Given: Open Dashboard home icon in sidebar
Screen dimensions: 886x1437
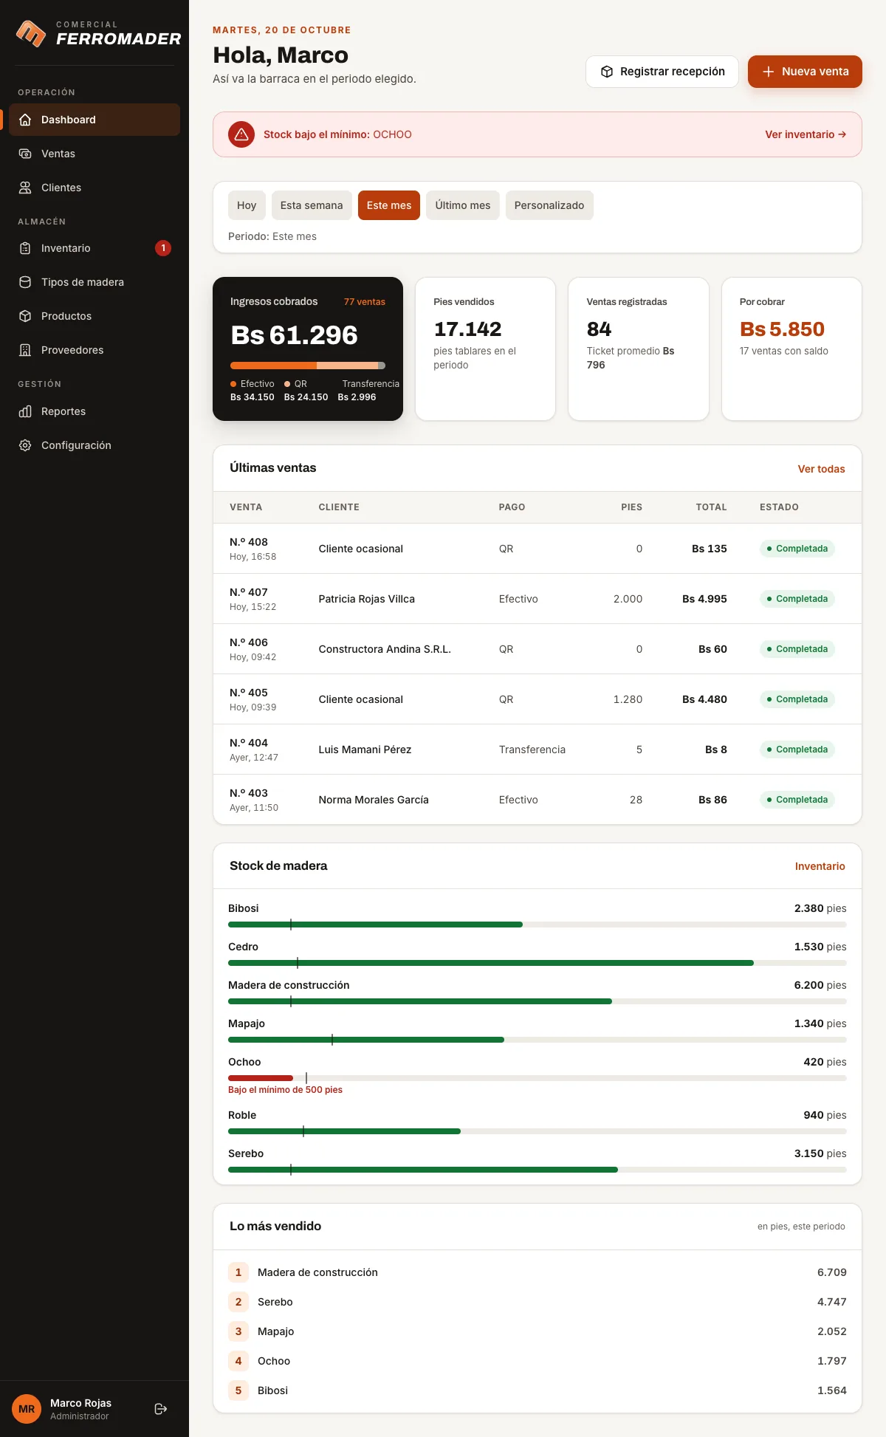Looking at the screenshot, I should pyautogui.click(x=25, y=120).
